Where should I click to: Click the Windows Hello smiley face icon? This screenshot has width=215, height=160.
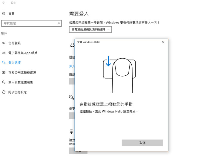coord(72,45)
